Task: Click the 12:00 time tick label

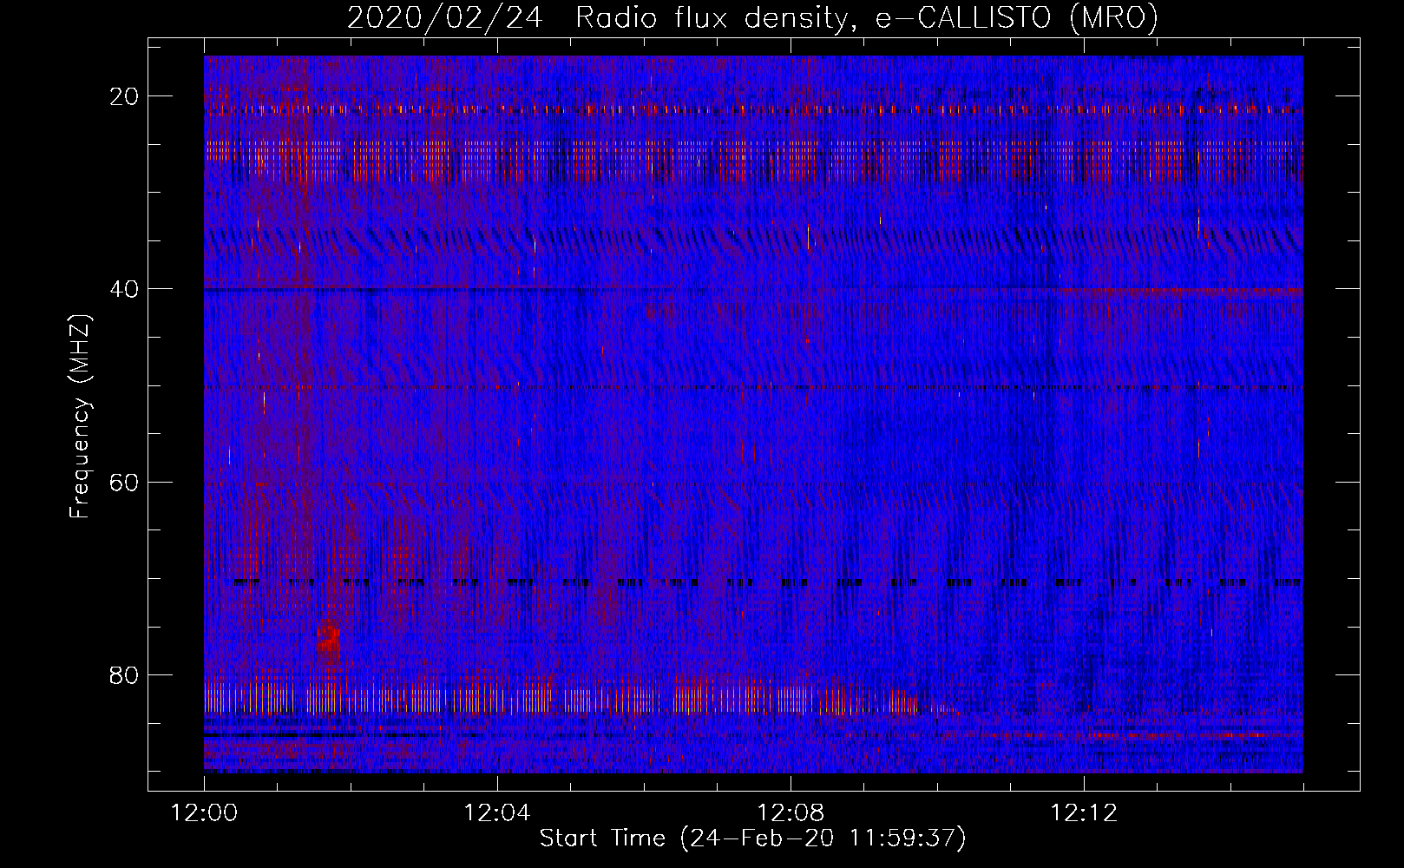Action: [204, 813]
